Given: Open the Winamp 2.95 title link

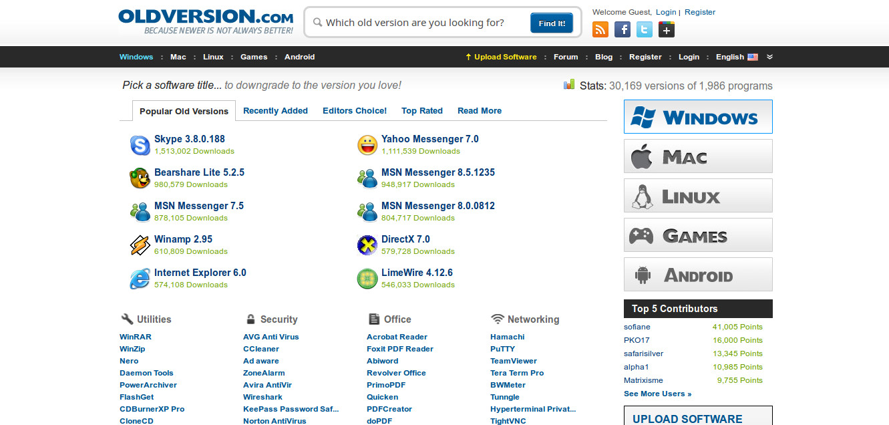Looking at the screenshot, I should point(183,239).
